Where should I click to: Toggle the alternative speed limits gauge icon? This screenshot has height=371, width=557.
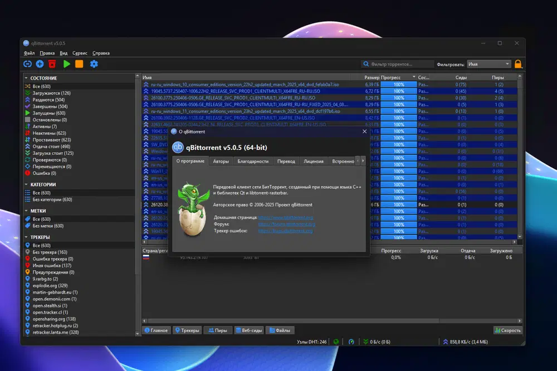point(351,342)
